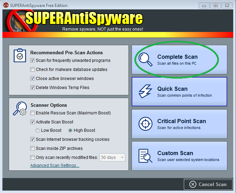The width and height of the screenshot is (236, 193).
Task: Close the SUPERAntiSpyware window
Action: click(x=227, y=6)
